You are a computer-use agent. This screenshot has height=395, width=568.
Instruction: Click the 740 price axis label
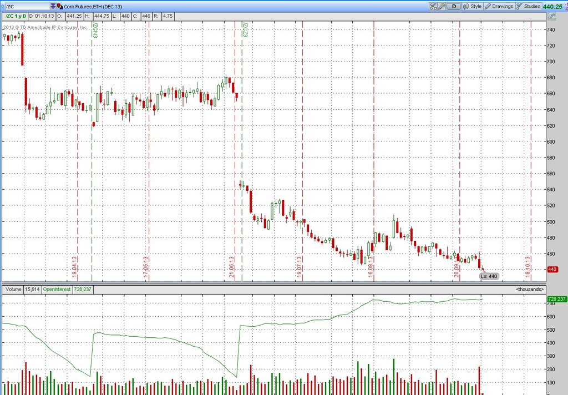[x=551, y=30]
